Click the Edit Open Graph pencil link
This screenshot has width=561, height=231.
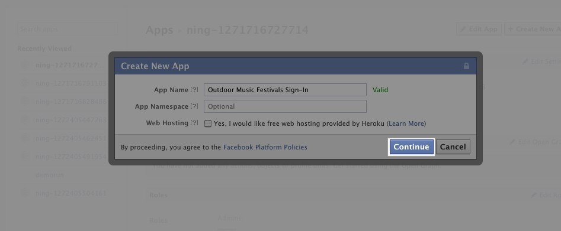click(x=535, y=142)
